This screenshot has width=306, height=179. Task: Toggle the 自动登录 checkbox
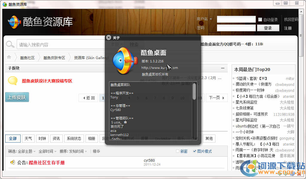pos(260,20)
